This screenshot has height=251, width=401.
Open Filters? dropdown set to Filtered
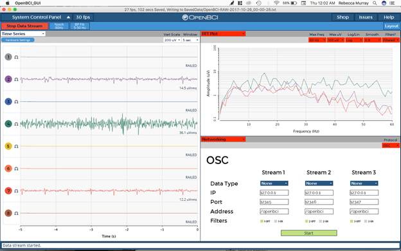point(391,40)
